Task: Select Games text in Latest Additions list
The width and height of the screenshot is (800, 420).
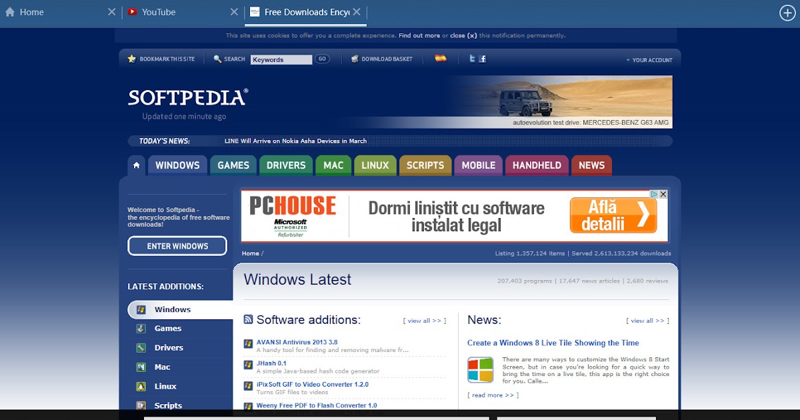Action: click(168, 329)
